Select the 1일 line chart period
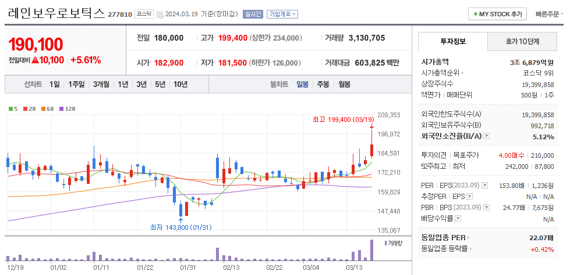Screen dimensions: 570x275 55,85
